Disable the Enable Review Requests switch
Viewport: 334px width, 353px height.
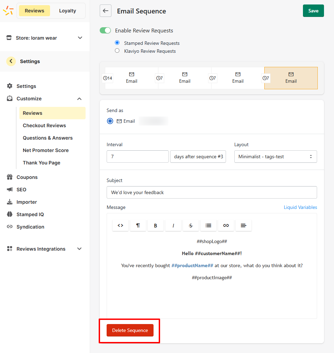[105, 30]
